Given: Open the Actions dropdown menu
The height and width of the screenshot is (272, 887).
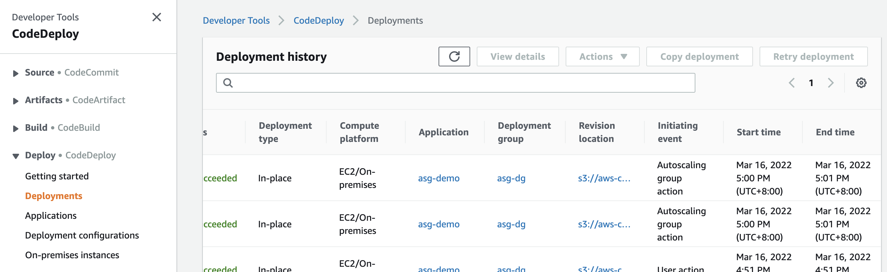Looking at the screenshot, I should tap(602, 56).
